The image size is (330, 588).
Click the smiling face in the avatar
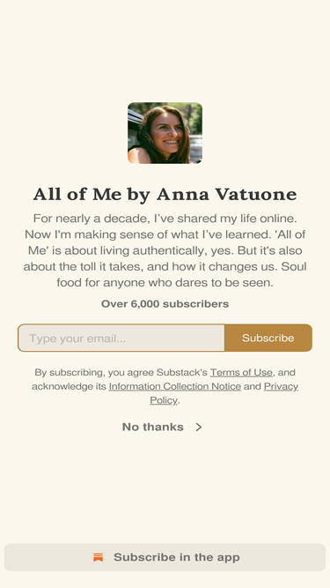168,131
